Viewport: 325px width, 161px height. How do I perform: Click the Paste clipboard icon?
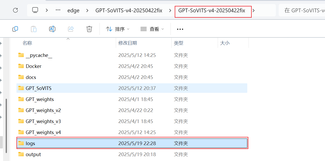pos(34,29)
